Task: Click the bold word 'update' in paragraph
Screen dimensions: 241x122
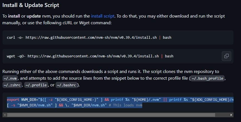Action: click(x=34, y=16)
